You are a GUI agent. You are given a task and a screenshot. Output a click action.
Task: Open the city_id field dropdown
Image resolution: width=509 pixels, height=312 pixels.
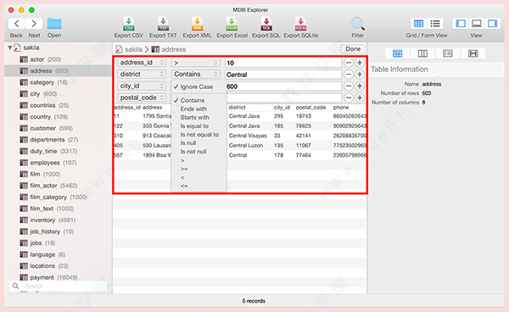(142, 86)
